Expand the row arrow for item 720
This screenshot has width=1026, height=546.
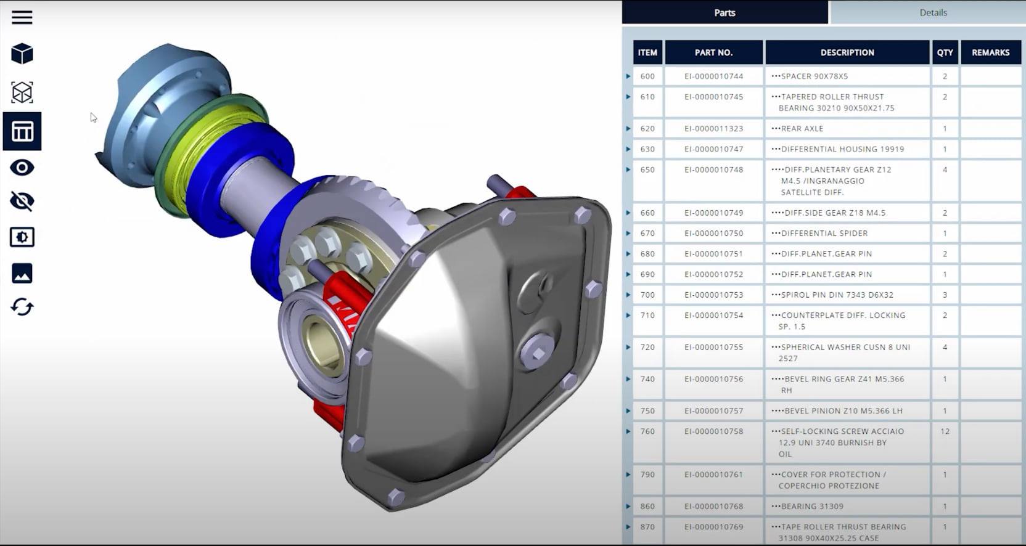[628, 347]
